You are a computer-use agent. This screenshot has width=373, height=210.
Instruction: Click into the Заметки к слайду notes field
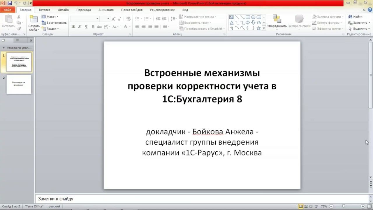click(x=202, y=199)
